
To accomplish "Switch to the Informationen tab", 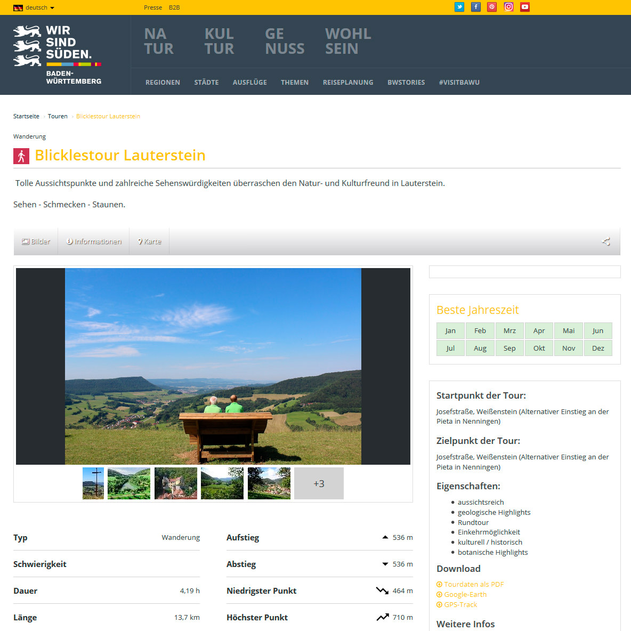I will coord(94,241).
